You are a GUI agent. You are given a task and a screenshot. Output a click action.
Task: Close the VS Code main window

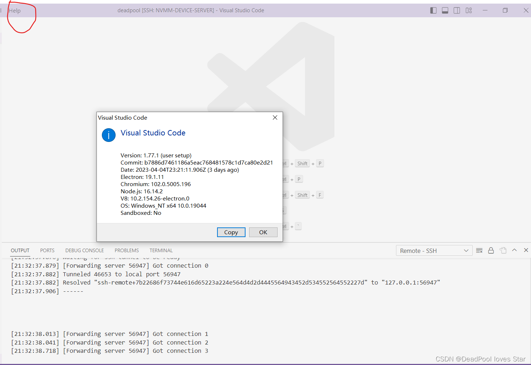[x=526, y=10]
